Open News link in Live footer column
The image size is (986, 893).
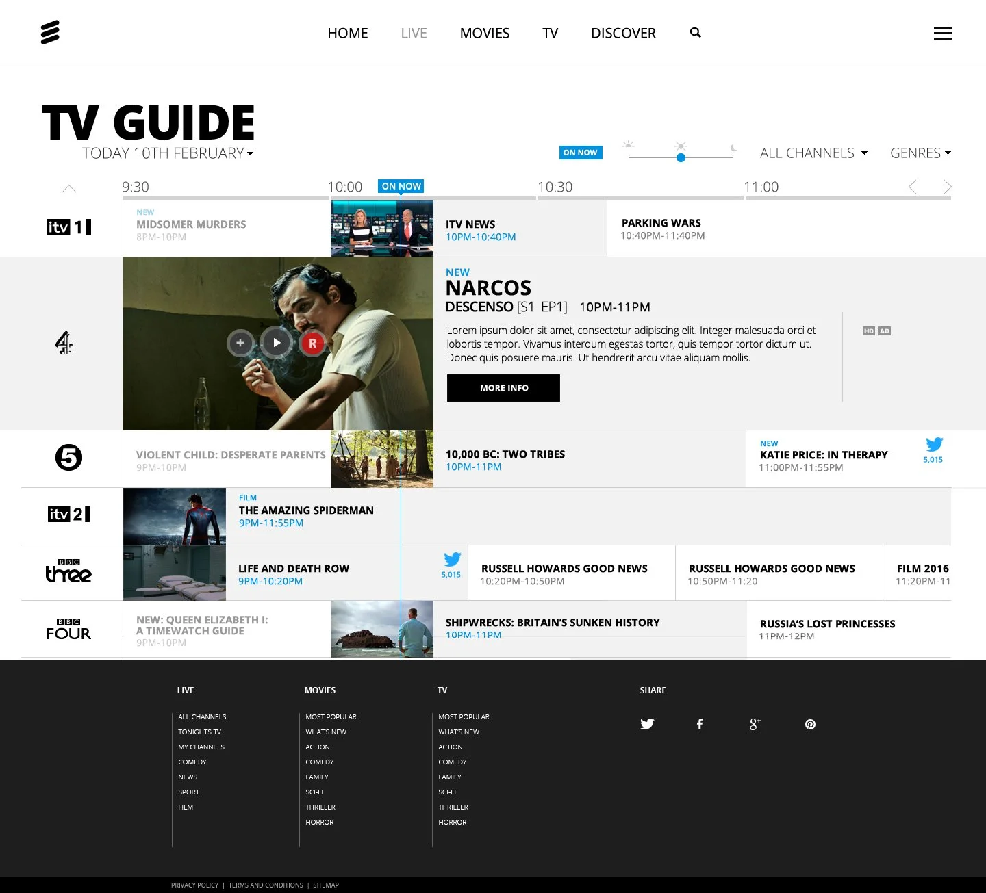(x=188, y=777)
